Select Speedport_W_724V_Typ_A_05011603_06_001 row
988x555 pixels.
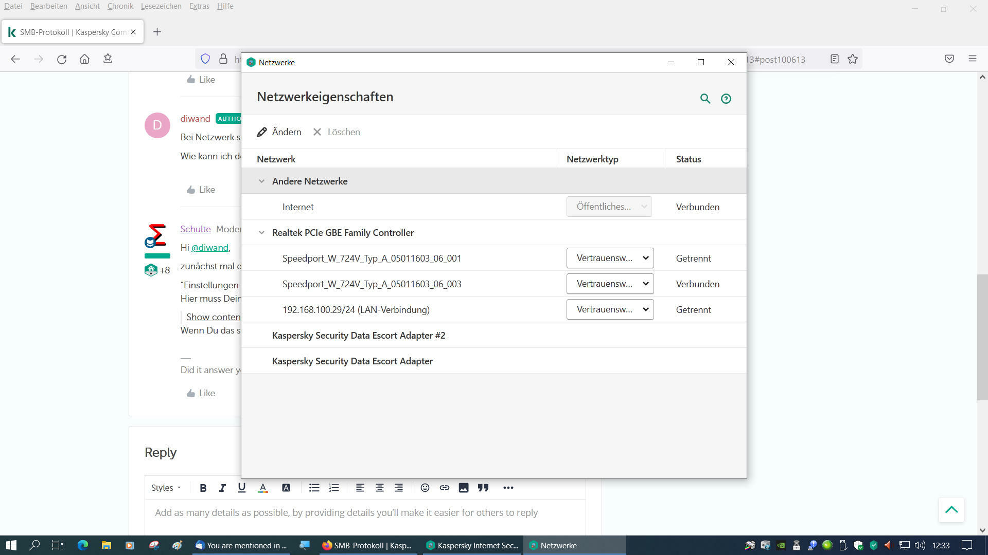[494, 258]
